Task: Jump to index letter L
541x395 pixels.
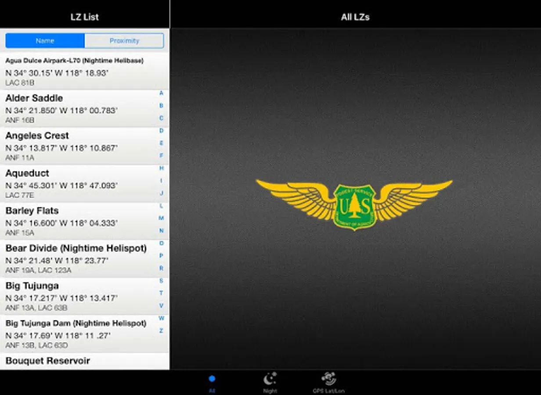Action: [161, 205]
